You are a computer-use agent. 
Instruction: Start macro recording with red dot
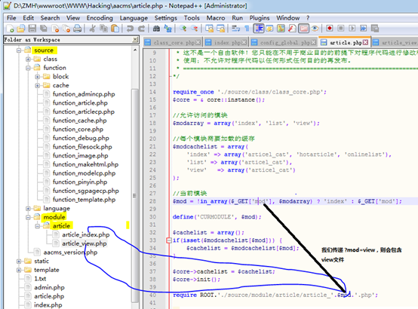point(330,28)
